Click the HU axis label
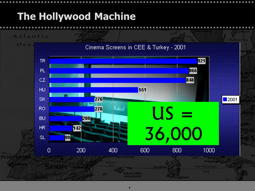 coord(42,90)
